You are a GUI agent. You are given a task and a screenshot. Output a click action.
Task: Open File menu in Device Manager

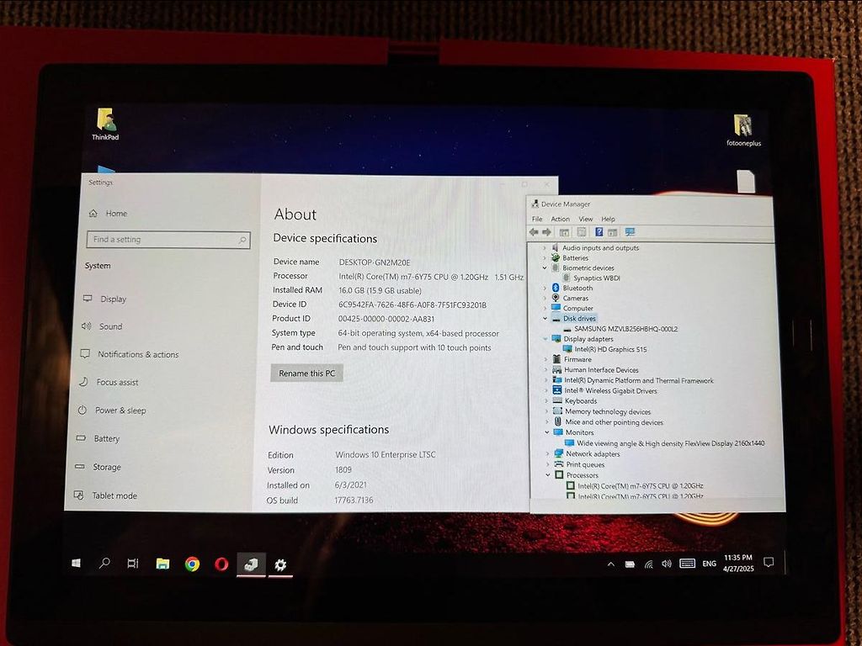tap(537, 219)
